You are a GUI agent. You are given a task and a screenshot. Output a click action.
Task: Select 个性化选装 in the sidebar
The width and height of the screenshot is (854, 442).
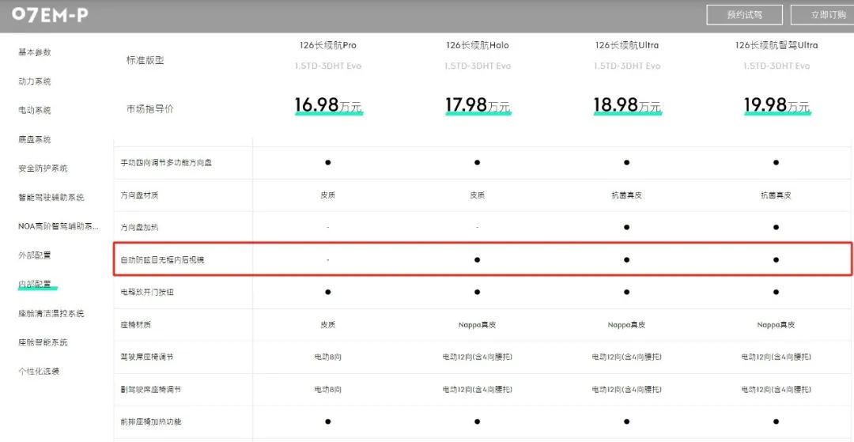coord(39,372)
